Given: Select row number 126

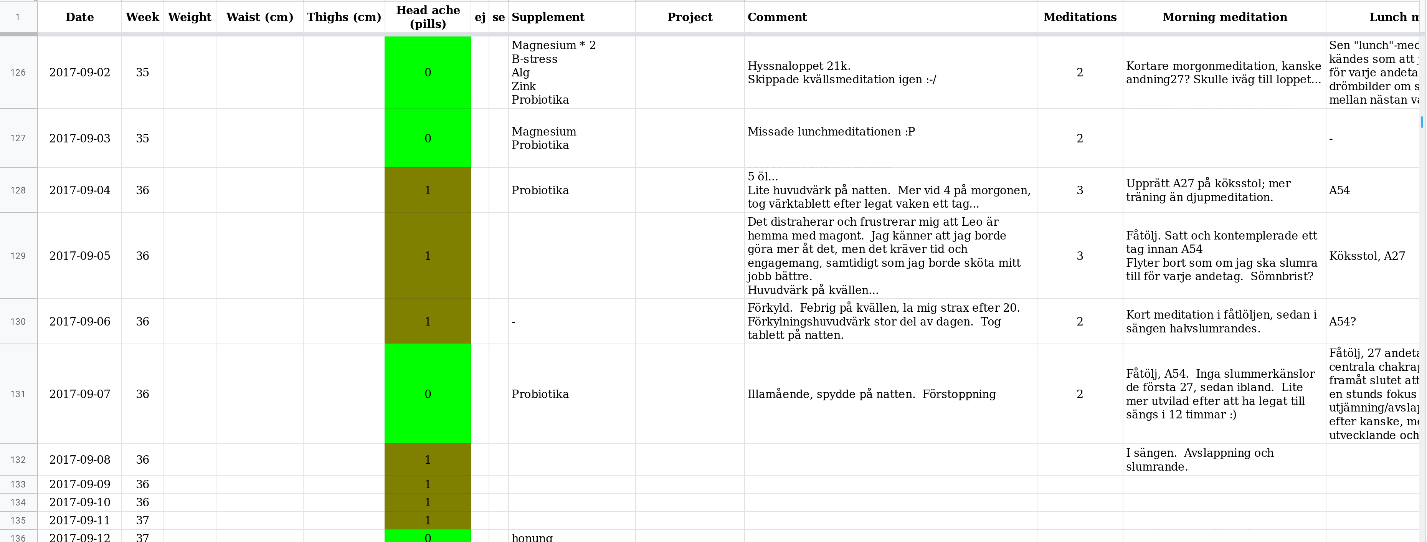Looking at the screenshot, I should tap(18, 73).
